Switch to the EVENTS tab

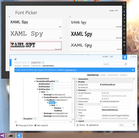(123, 75)
